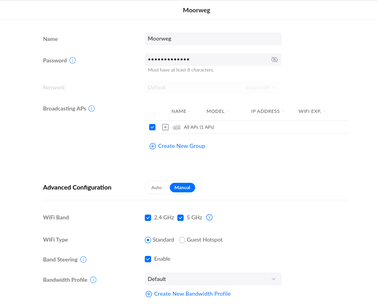The image size is (378, 304).
Task: Click the Band Steering info icon
Action: point(83,259)
